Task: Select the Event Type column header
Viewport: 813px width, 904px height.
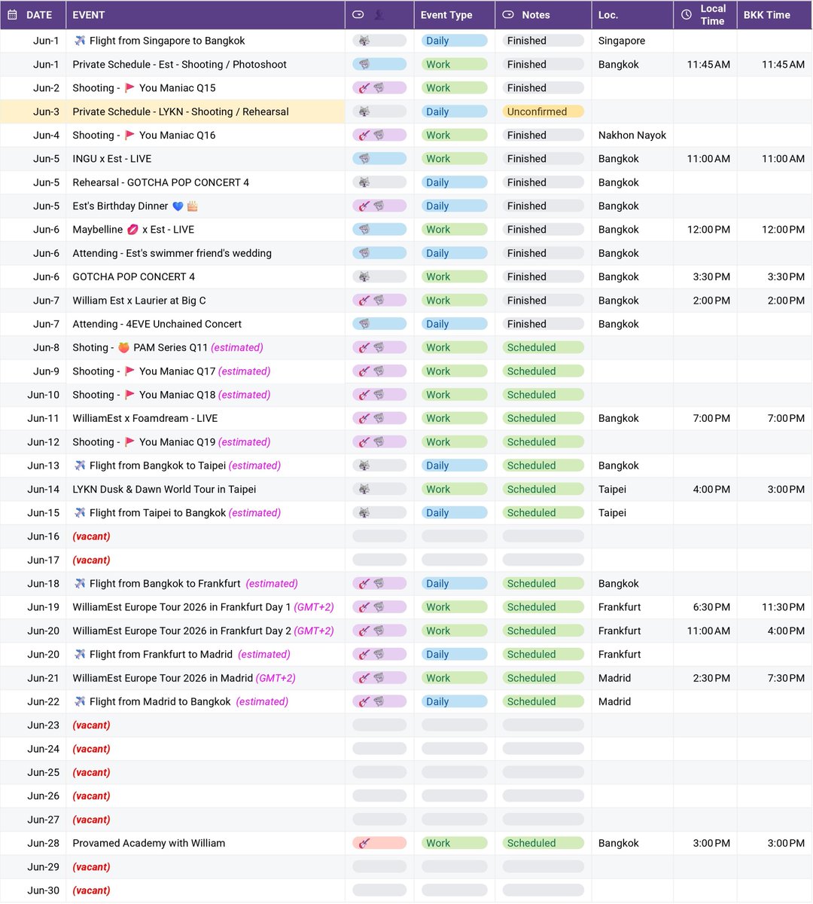Action: pos(454,15)
